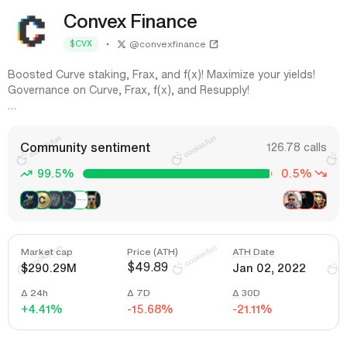The width and height of the screenshot is (347, 338).
Task: Click the bearish caller with sunglasses avatar
Action: (x=292, y=200)
